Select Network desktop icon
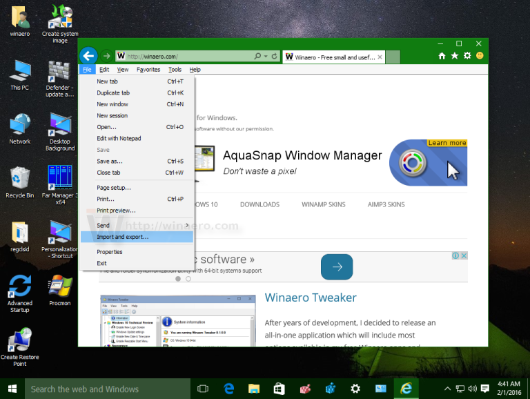 19,129
